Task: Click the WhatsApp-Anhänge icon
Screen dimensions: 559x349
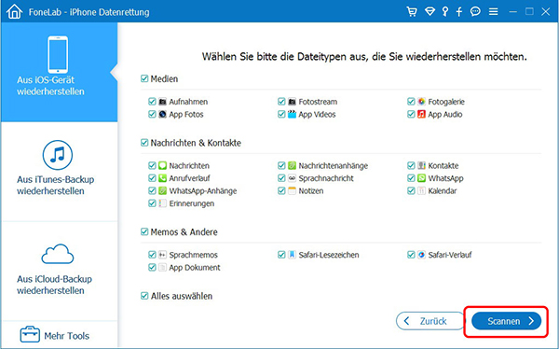Action: [x=162, y=190]
